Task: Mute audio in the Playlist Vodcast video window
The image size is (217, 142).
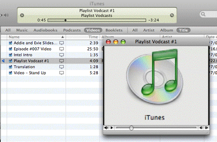Action: [x=106, y=128]
